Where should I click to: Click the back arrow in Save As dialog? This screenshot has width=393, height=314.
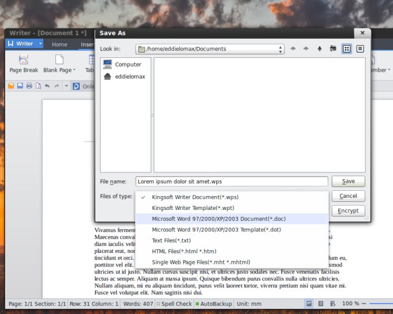point(293,49)
